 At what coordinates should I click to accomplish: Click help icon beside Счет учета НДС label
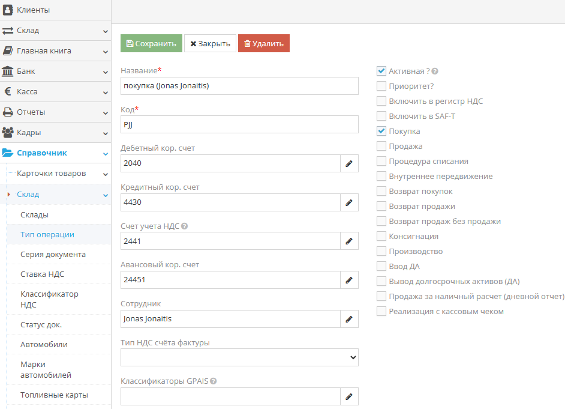point(185,226)
